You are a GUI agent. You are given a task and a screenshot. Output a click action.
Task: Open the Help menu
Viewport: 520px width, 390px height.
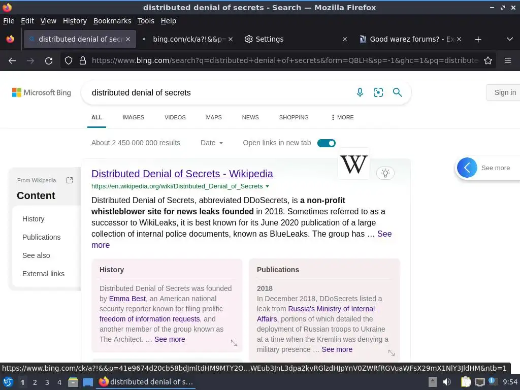[x=168, y=21]
